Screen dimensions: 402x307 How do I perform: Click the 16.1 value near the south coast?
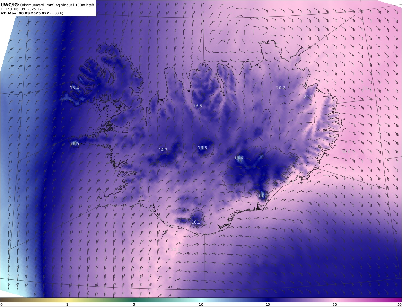tap(196, 222)
